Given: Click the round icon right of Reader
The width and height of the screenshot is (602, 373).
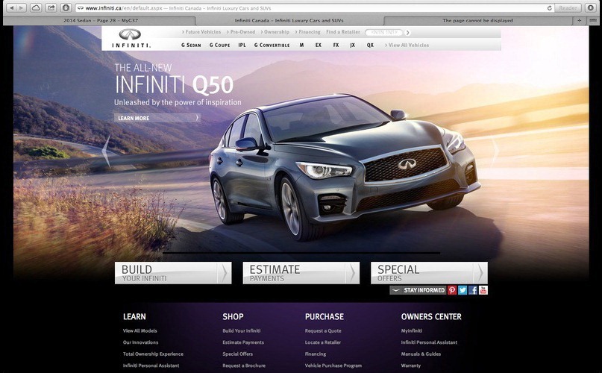Looking at the screenshot, I should click(x=590, y=7).
